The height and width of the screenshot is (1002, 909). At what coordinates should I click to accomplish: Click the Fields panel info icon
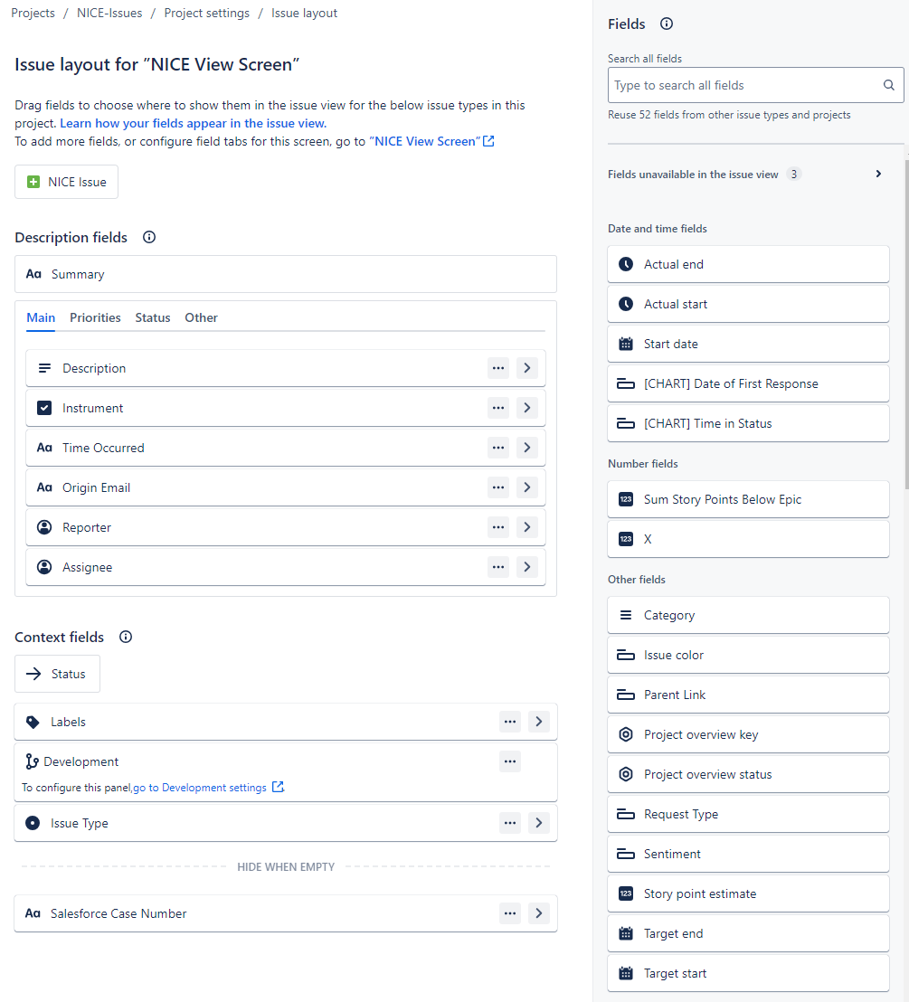(x=666, y=24)
